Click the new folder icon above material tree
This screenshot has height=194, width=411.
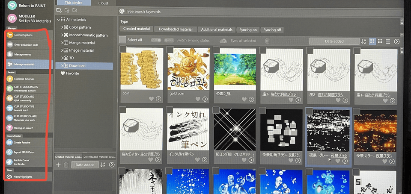[59, 10]
